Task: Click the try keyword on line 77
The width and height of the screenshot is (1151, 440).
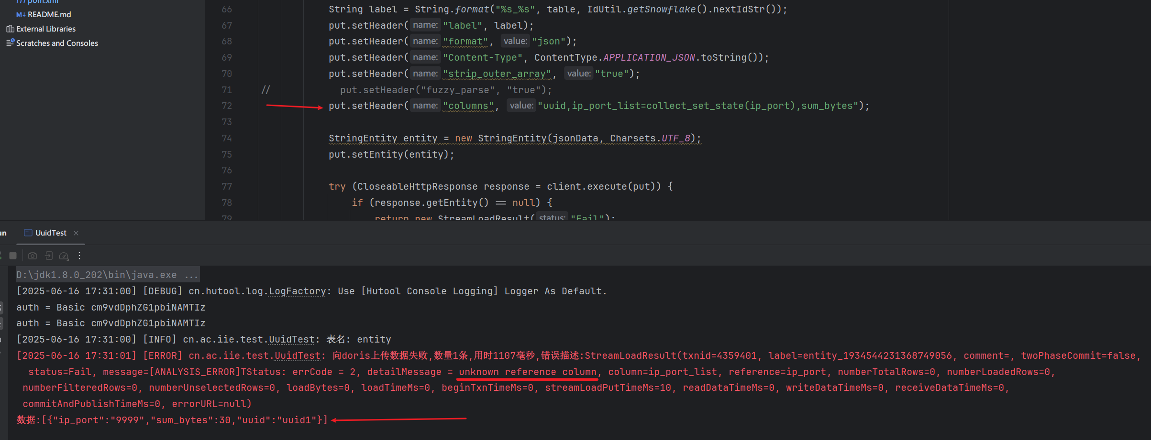Action: pos(337,186)
